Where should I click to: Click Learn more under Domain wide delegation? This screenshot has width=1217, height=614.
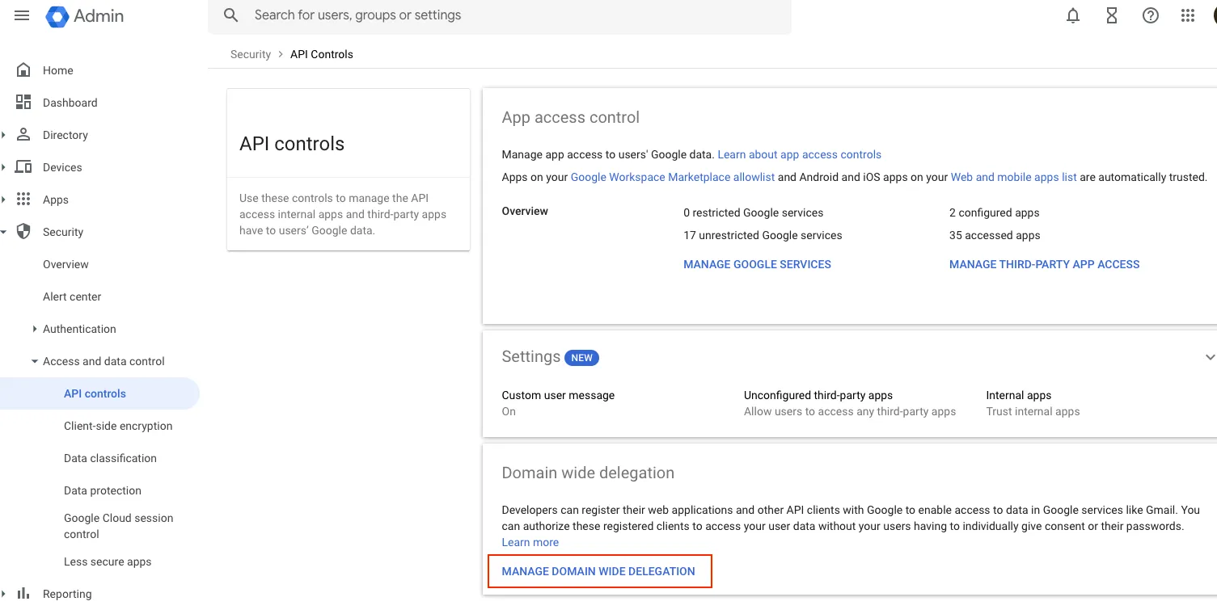pyautogui.click(x=530, y=542)
